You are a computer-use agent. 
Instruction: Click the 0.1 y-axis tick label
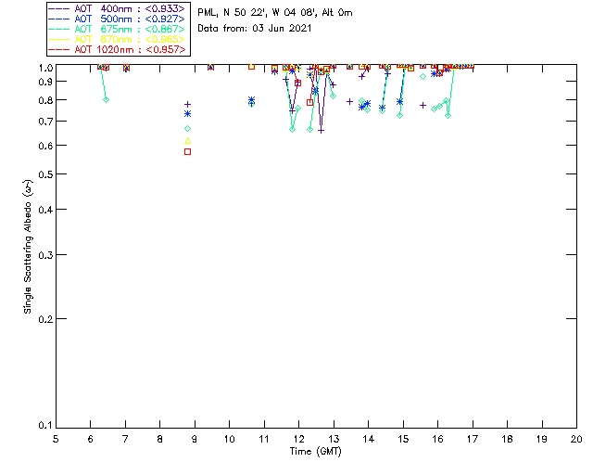[45, 426]
